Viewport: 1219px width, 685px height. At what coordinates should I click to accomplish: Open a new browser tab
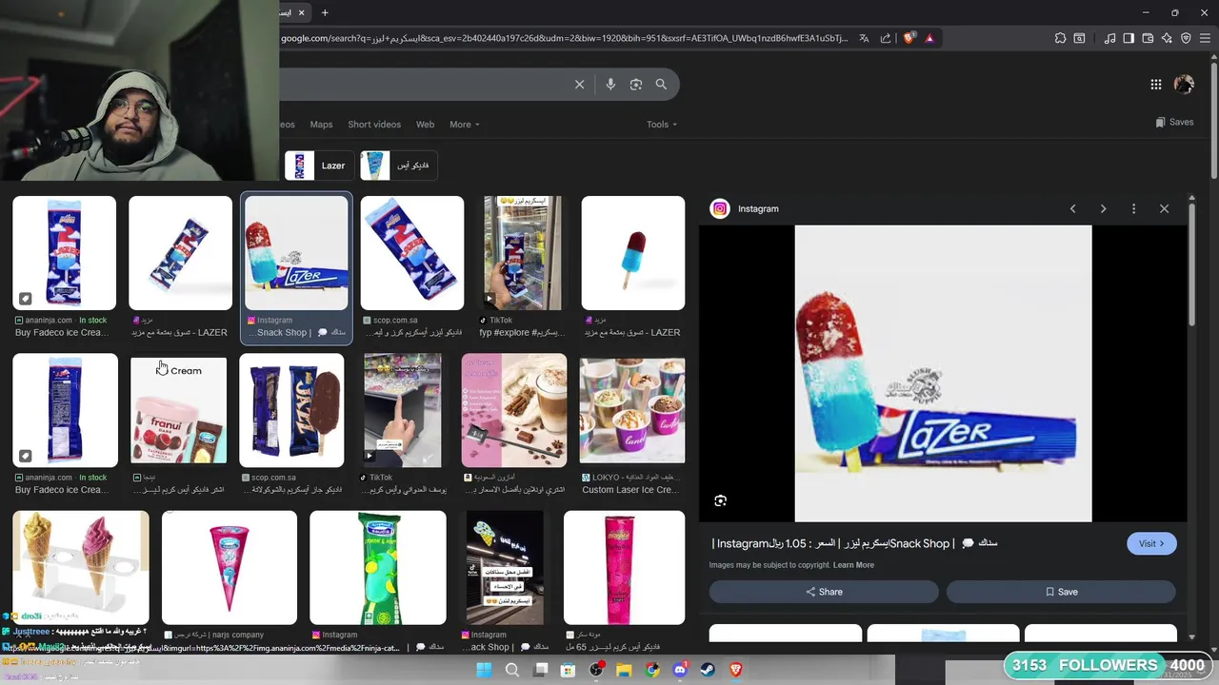tap(325, 12)
